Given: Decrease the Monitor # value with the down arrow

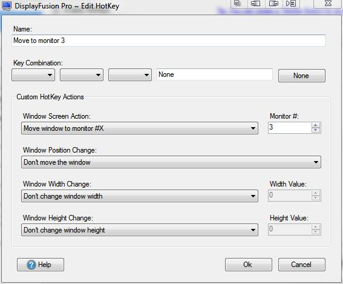Looking at the screenshot, I should [315, 130].
